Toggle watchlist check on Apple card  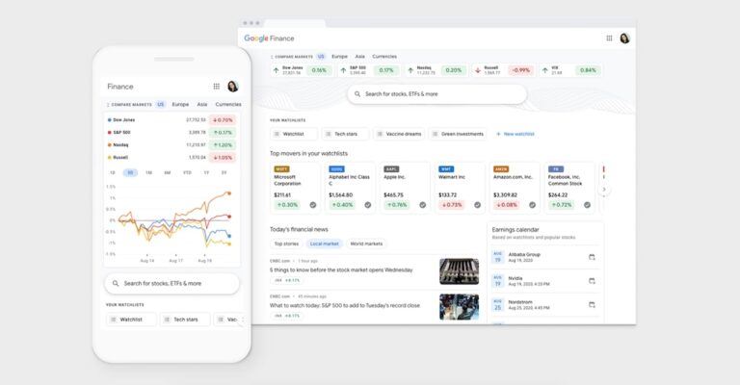click(422, 205)
